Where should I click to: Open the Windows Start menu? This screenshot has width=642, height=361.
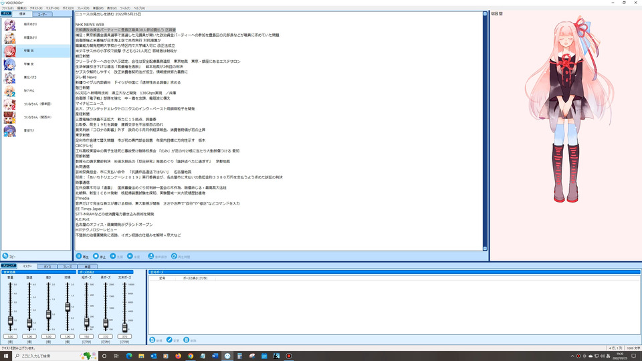point(6,356)
